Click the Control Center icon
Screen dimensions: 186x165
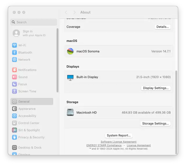coord(15,123)
